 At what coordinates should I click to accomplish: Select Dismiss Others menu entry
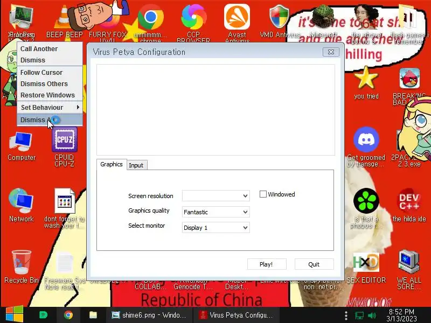coord(50,84)
